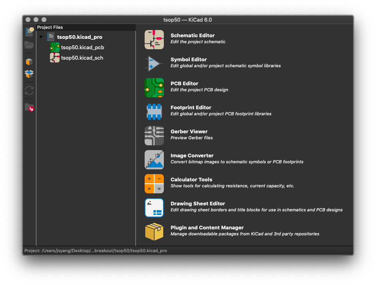Open Plugin and Content Manager box icon
Image resolution: width=376 pixels, height=285 pixels.
pos(154,232)
